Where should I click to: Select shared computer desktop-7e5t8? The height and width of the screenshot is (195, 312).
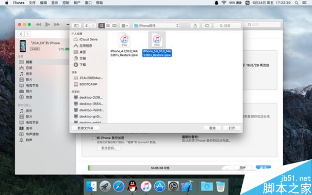(88, 110)
